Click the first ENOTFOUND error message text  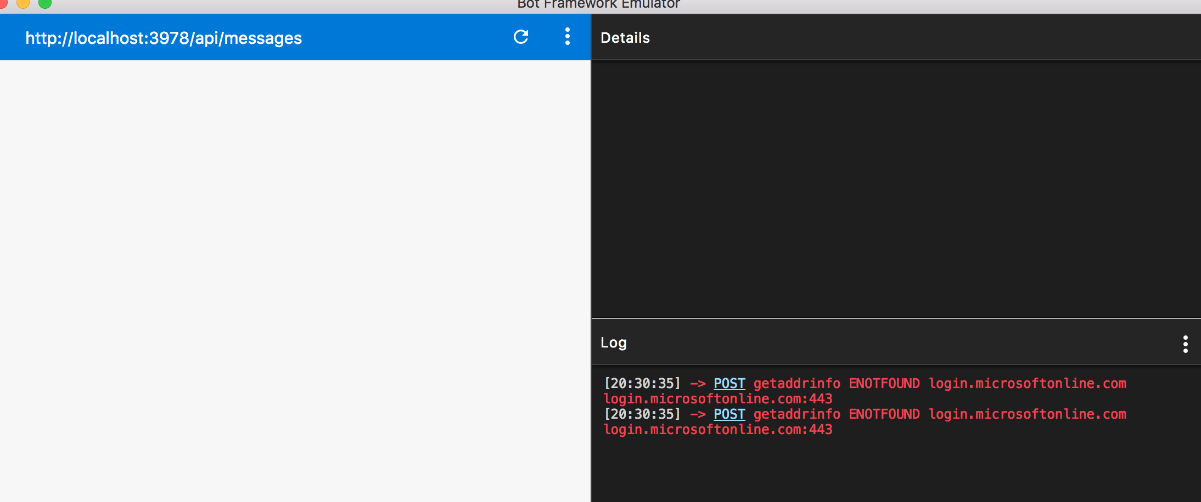pyautogui.click(x=865, y=391)
